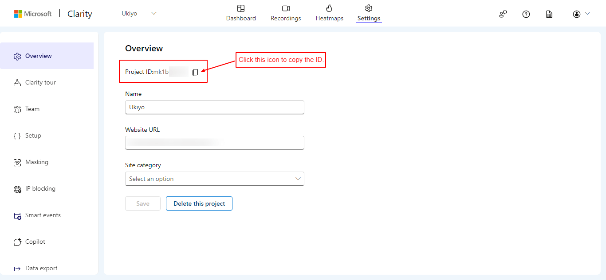606x280 pixels.
Task: Click the Setup curly braces icon
Action: tap(17, 136)
